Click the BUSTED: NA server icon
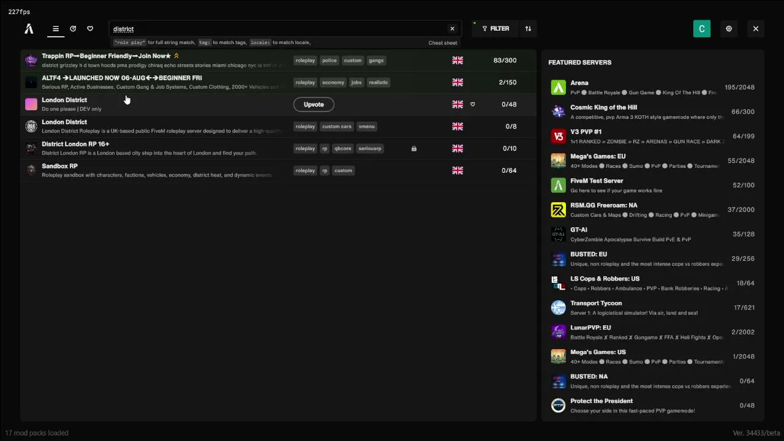Screen dimensions: 784x441 pos(558,381)
